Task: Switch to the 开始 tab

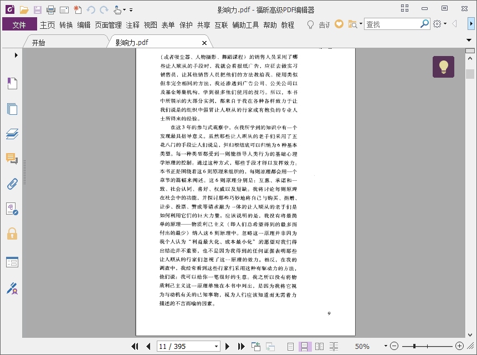Action: [39, 43]
